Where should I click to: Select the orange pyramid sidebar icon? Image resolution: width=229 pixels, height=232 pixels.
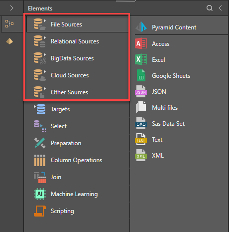[9, 41]
